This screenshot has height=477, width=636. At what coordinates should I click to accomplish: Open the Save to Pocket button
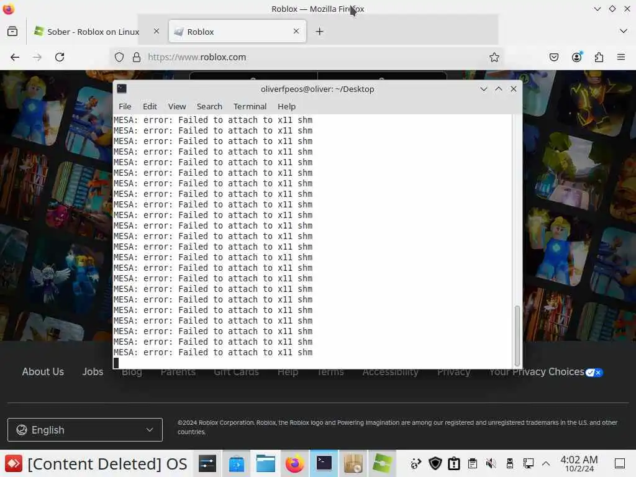point(553,57)
